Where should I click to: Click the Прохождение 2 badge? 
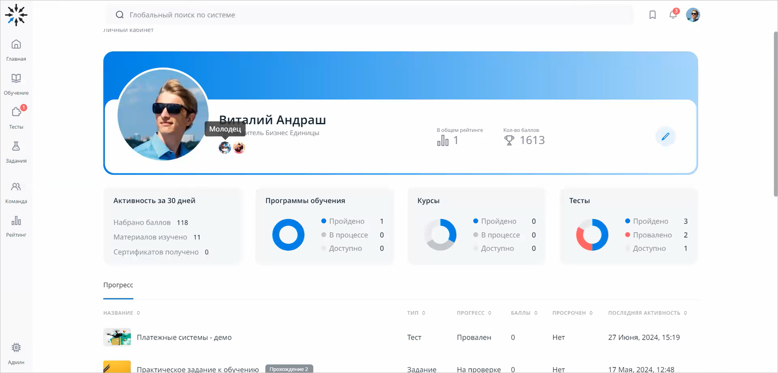click(x=289, y=369)
